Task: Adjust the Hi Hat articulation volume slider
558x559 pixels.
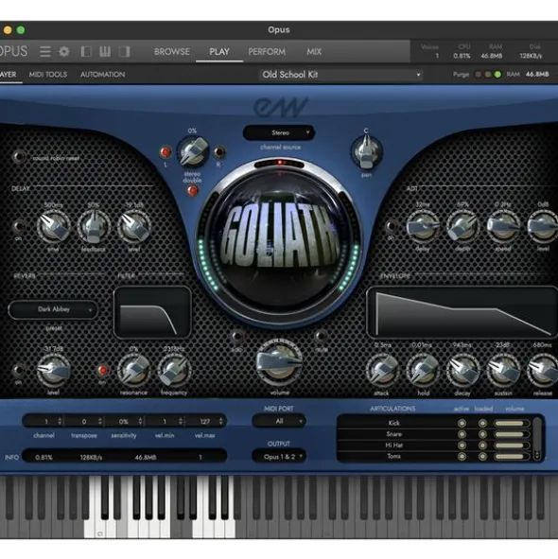Action: [512, 445]
